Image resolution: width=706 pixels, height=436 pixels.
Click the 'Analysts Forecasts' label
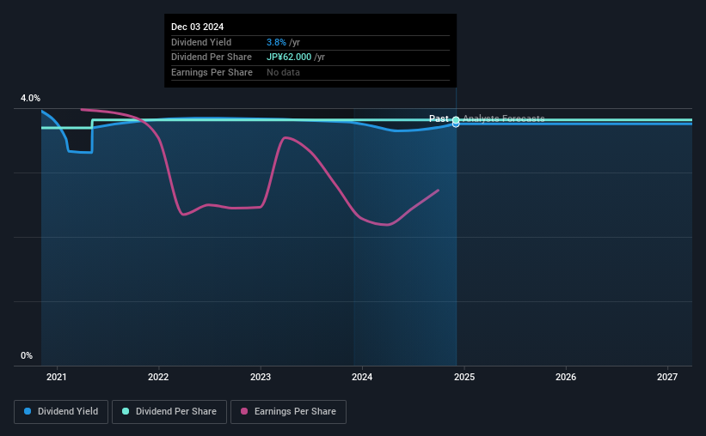point(503,118)
